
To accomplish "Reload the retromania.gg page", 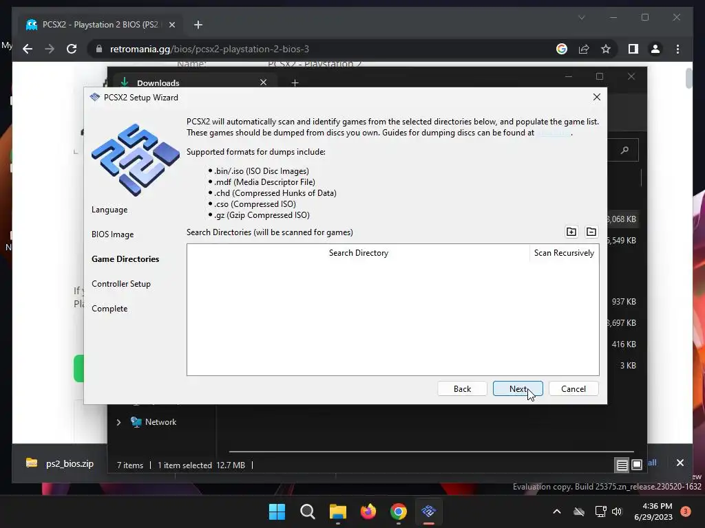I will tap(72, 49).
